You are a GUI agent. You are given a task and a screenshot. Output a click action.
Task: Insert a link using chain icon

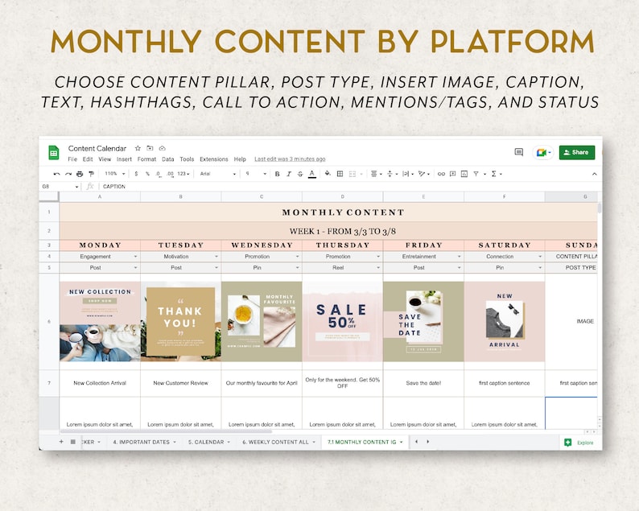coord(441,174)
